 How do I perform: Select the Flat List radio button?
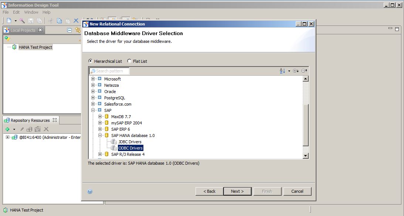(x=129, y=61)
